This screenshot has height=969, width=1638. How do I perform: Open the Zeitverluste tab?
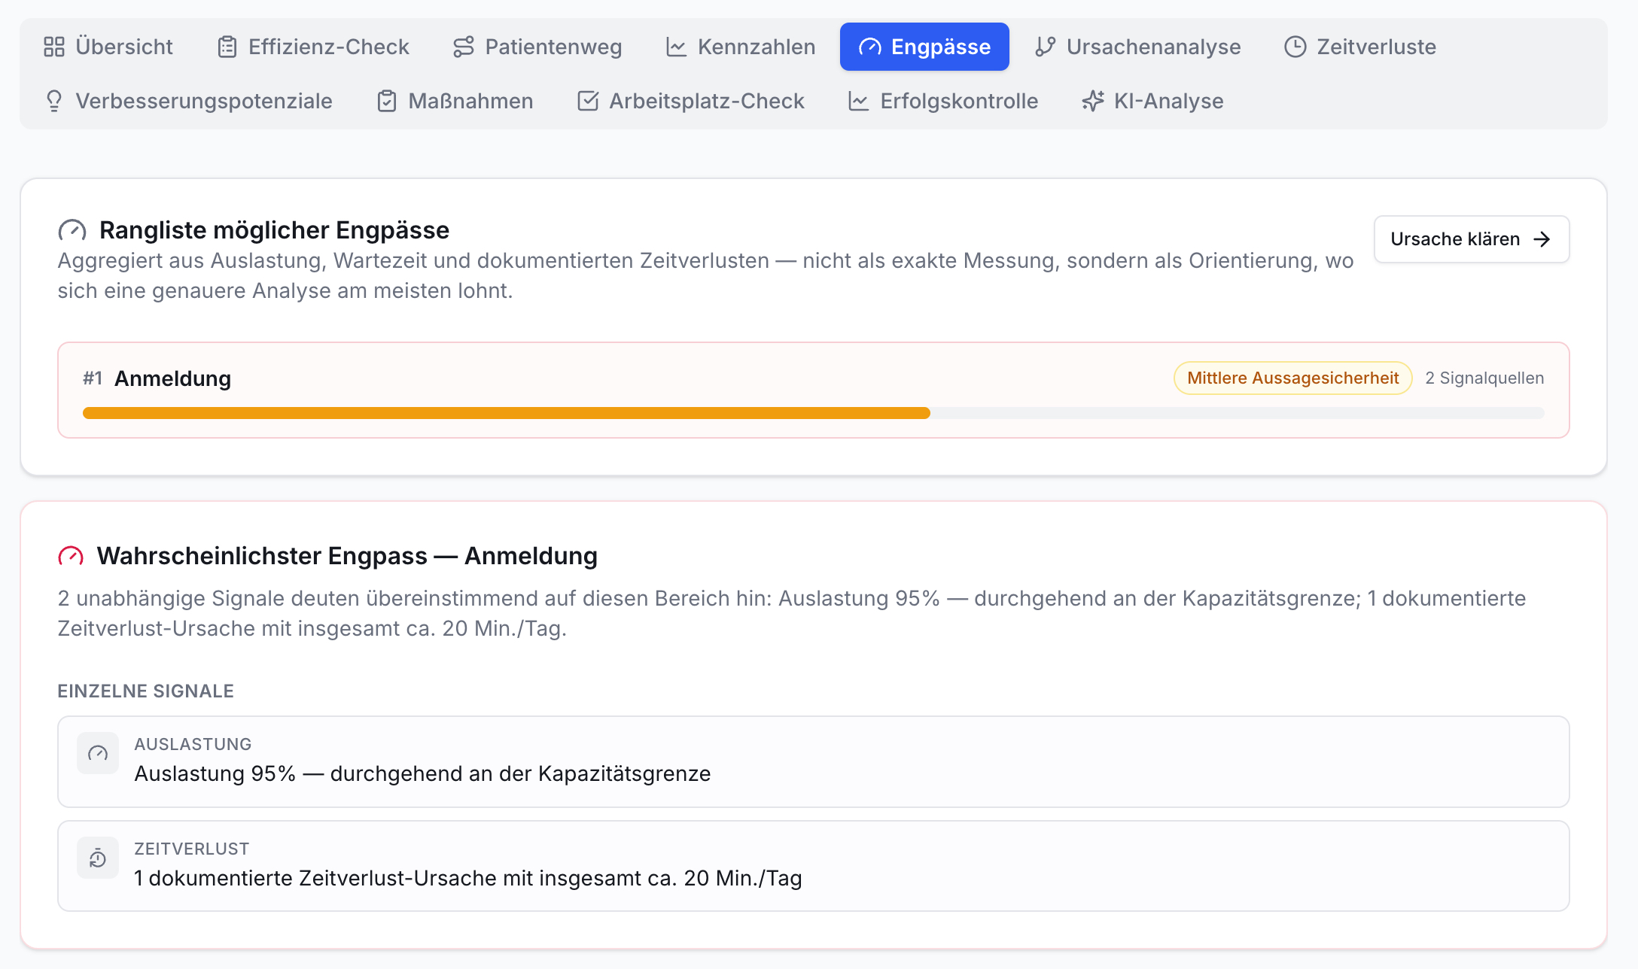pyautogui.click(x=1360, y=47)
